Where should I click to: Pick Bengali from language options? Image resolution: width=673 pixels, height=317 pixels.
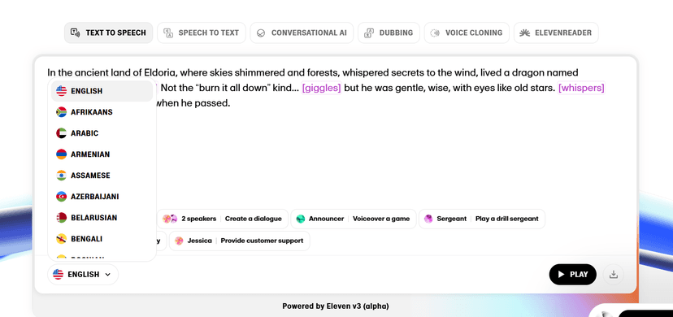102,238
